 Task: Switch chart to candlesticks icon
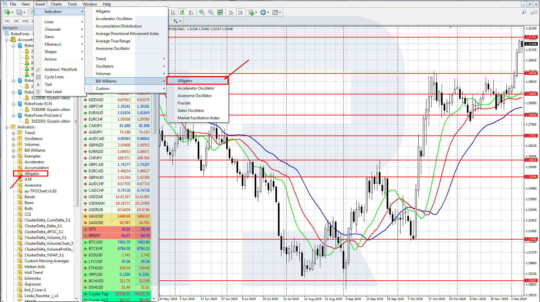coord(182,12)
